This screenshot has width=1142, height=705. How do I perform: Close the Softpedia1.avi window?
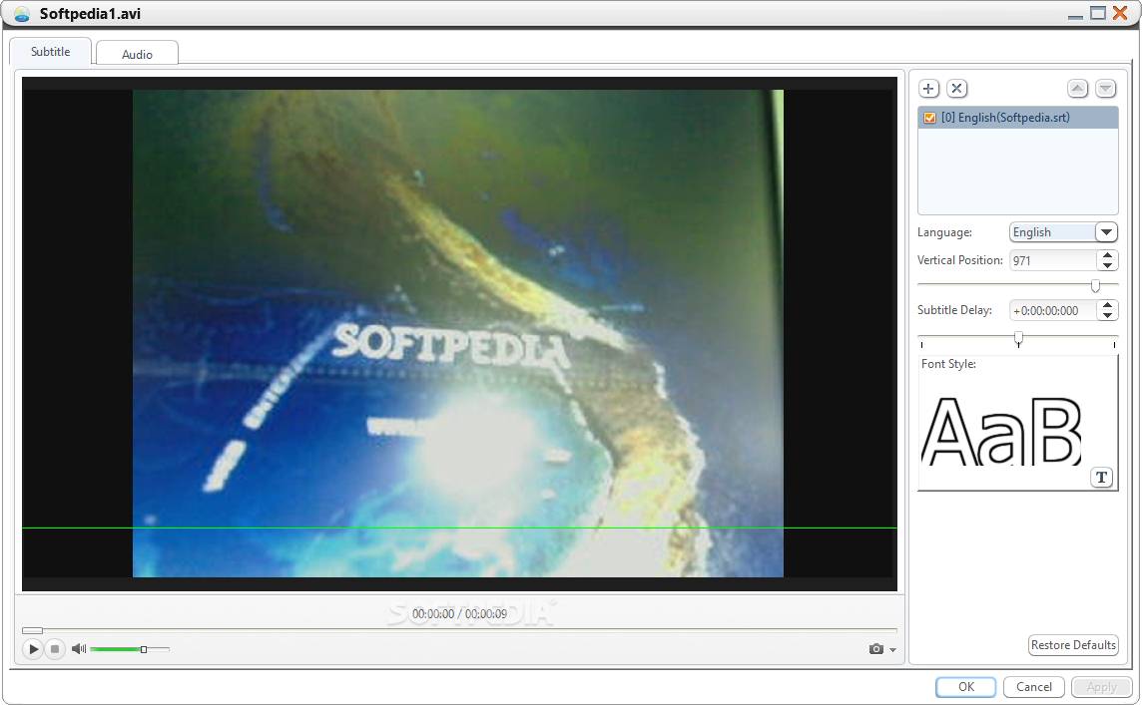[1120, 13]
